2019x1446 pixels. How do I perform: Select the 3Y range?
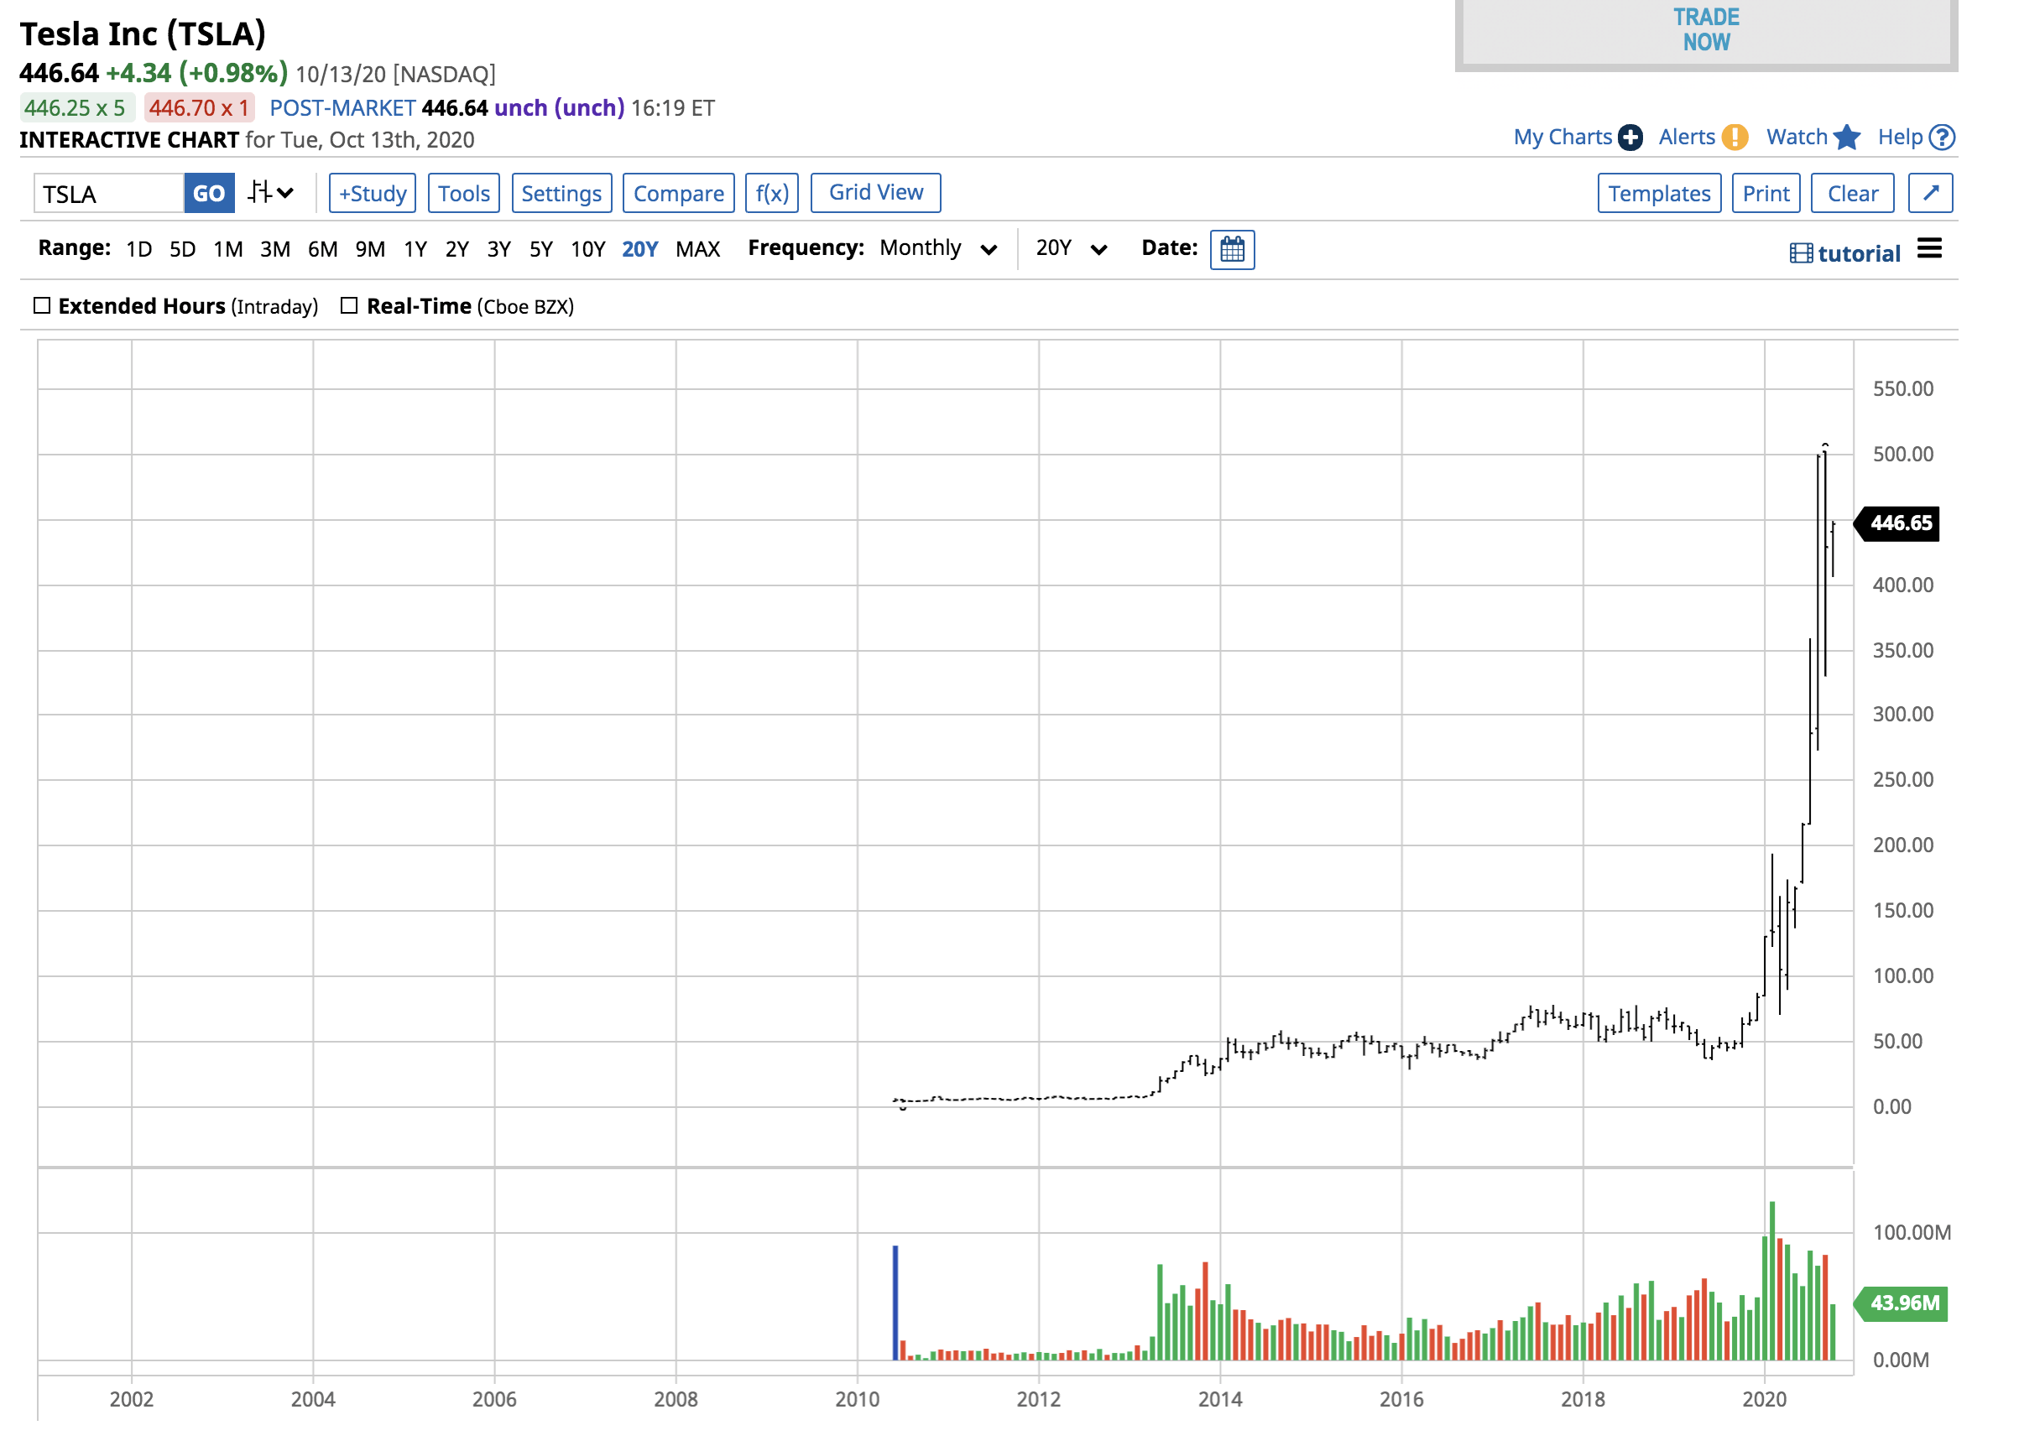pos(498,249)
